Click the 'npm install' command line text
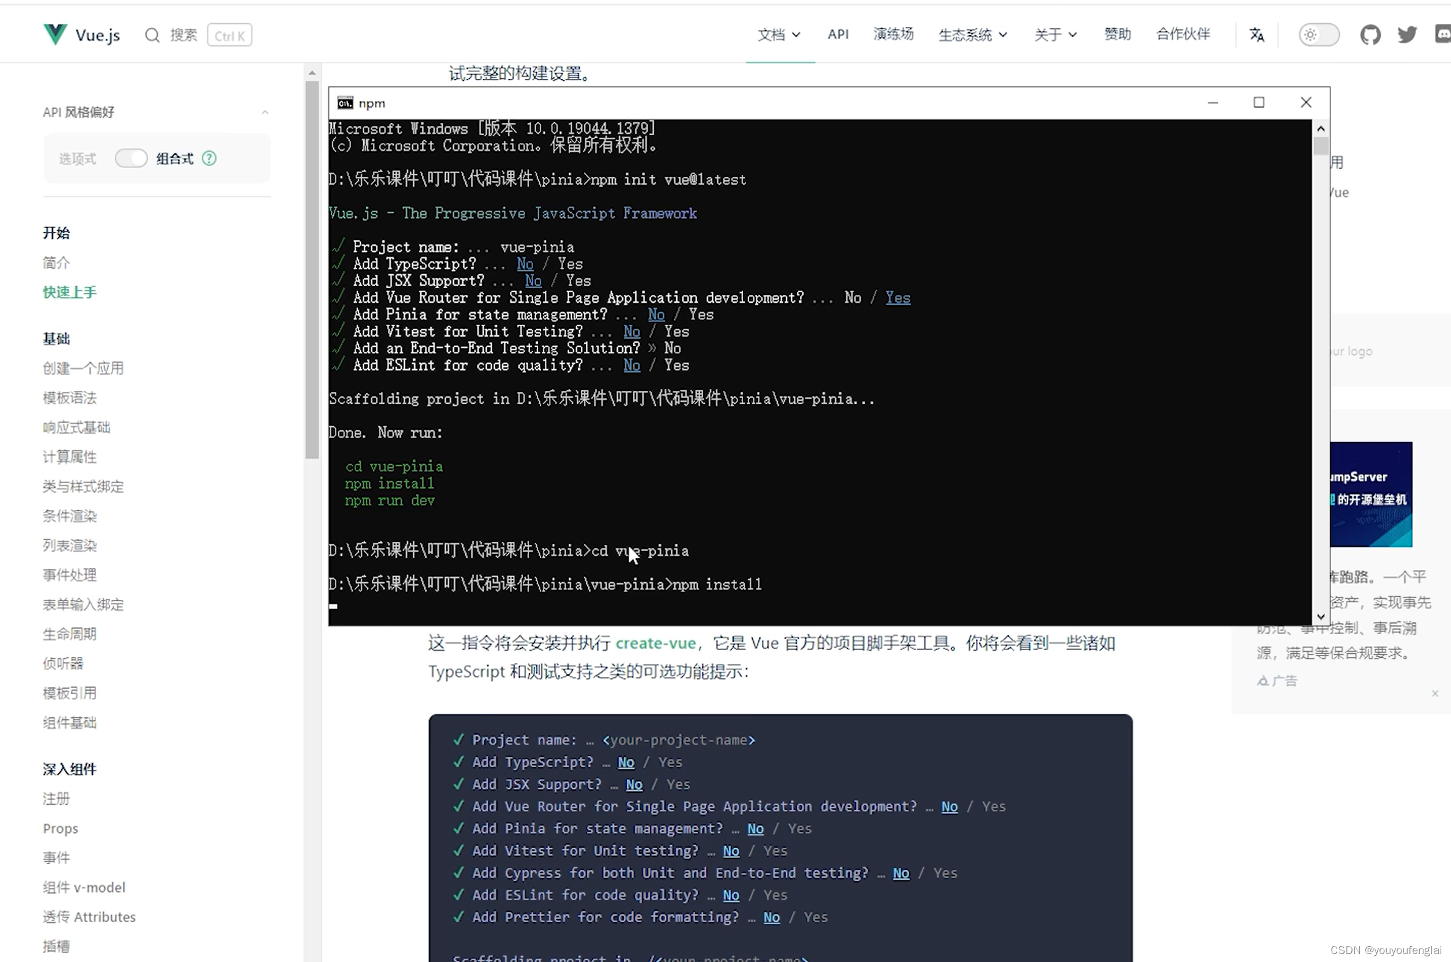Viewport: 1451px width, 962px height. tap(717, 584)
